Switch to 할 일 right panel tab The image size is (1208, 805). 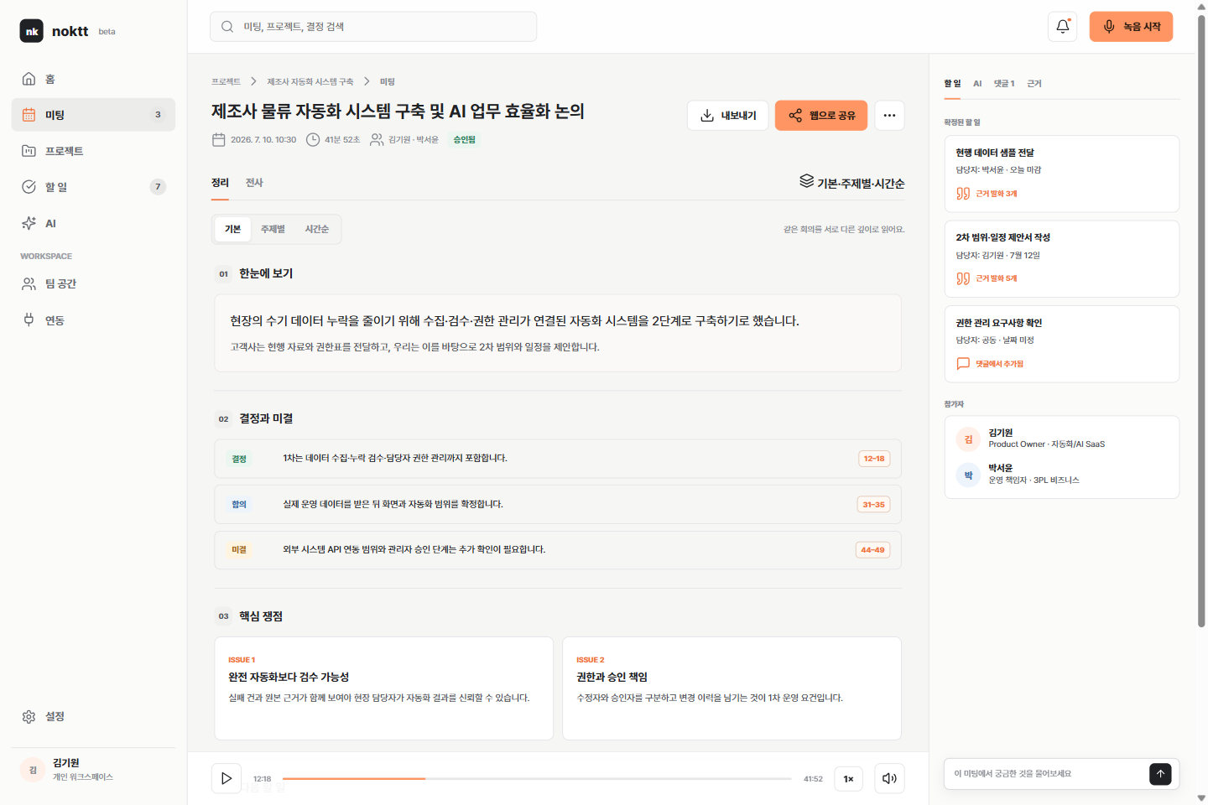coord(952,84)
